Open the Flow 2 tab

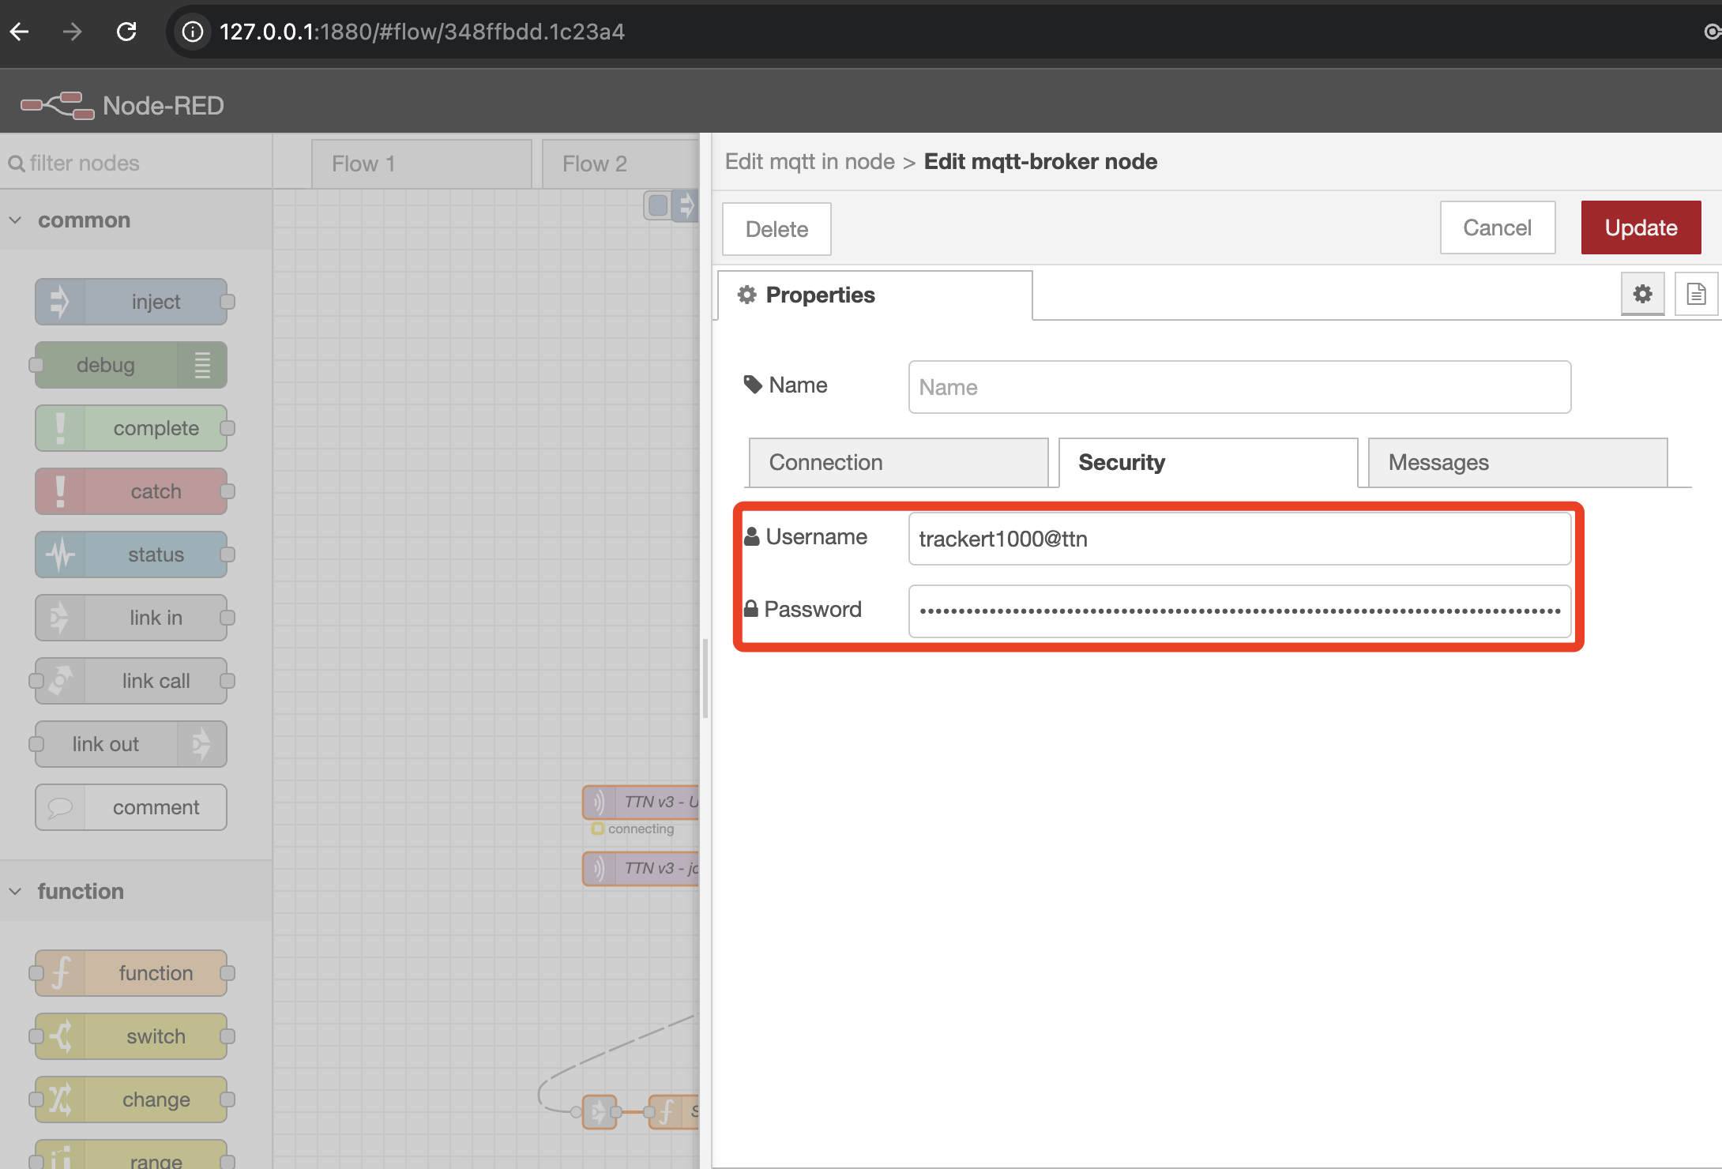click(x=594, y=163)
